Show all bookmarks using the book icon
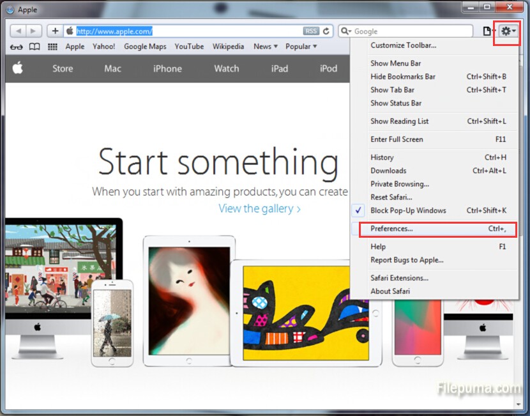Image resolution: width=530 pixels, height=416 pixels. coord(34,47)
